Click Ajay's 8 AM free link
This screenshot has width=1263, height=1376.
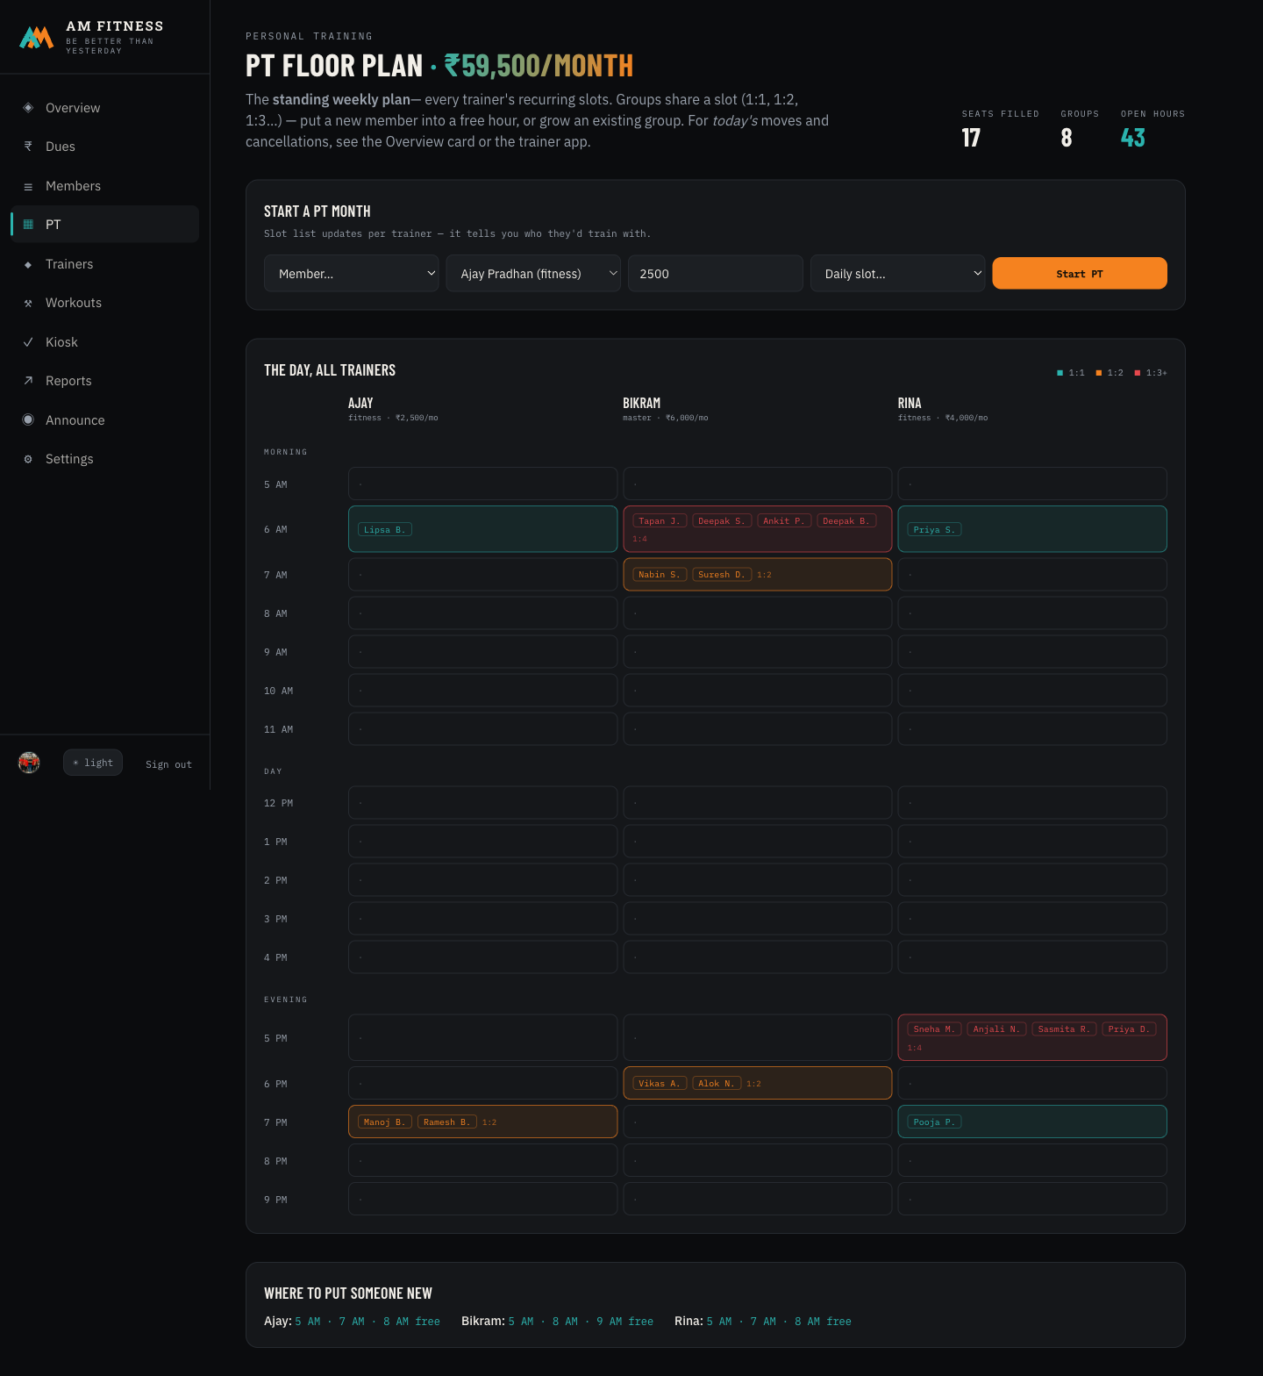click(411, 1322)
